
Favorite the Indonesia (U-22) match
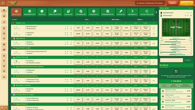click(x=14, y=80)
